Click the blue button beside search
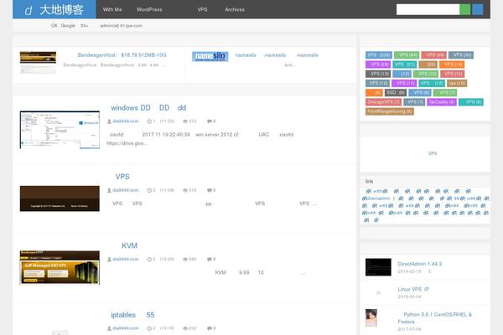 point(477,9)
